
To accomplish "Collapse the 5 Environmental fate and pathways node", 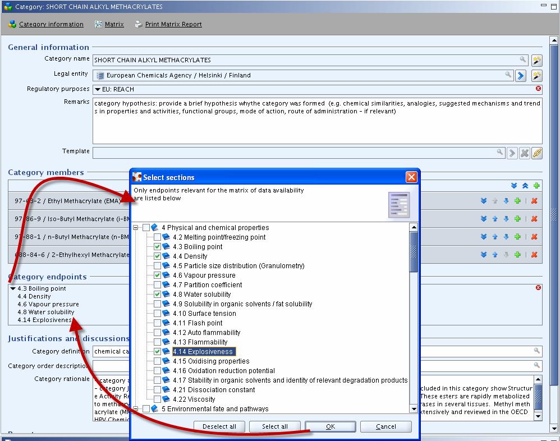I will 135,408.
